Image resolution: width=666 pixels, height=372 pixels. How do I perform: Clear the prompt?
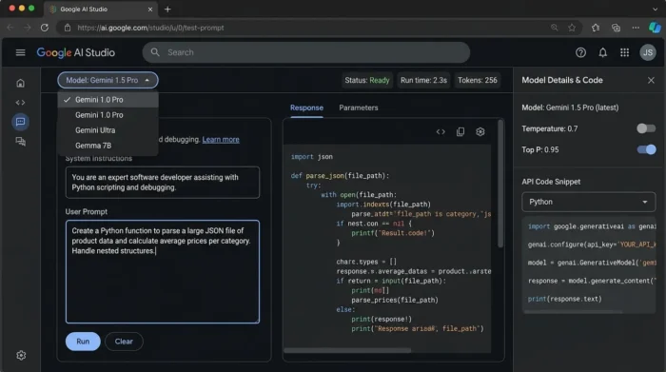tap(124, 342)
